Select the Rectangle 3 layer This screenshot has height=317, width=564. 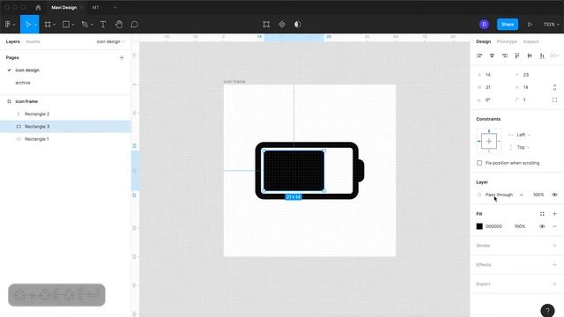[x=65, y=127]
